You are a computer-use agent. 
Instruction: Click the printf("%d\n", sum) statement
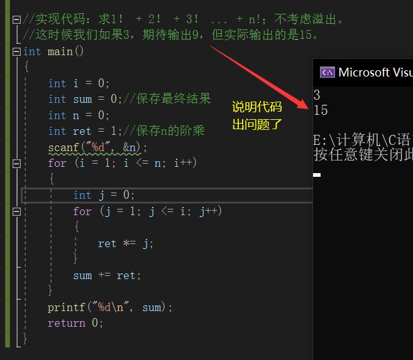tap(110, 308)
